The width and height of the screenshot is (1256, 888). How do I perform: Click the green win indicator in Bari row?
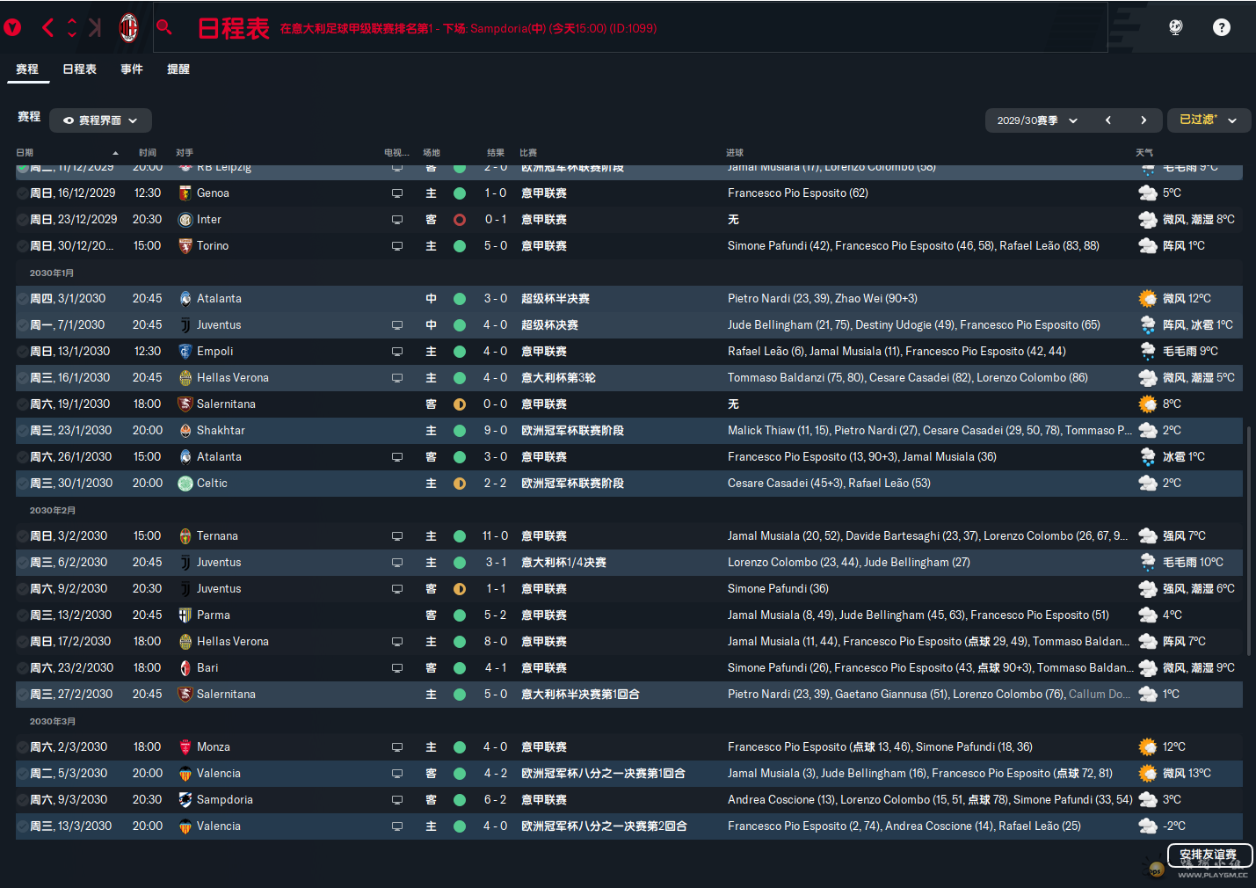click(x=460, y=668)
